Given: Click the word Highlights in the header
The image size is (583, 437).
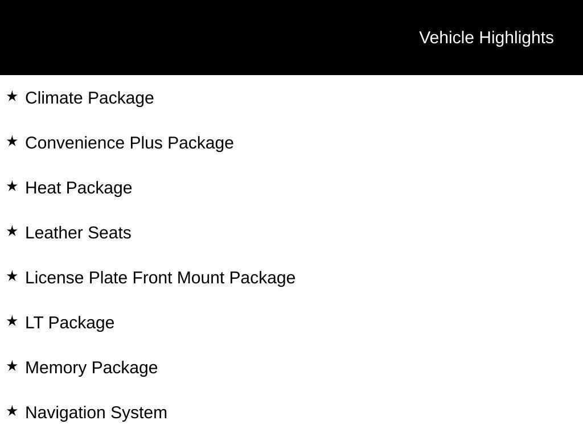Looking at the screenshot, I should 516,38.
